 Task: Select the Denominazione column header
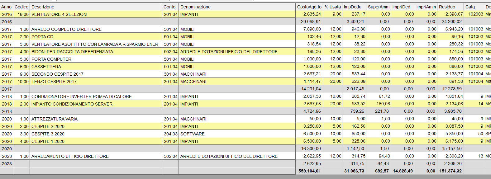[x=195, y=7]
